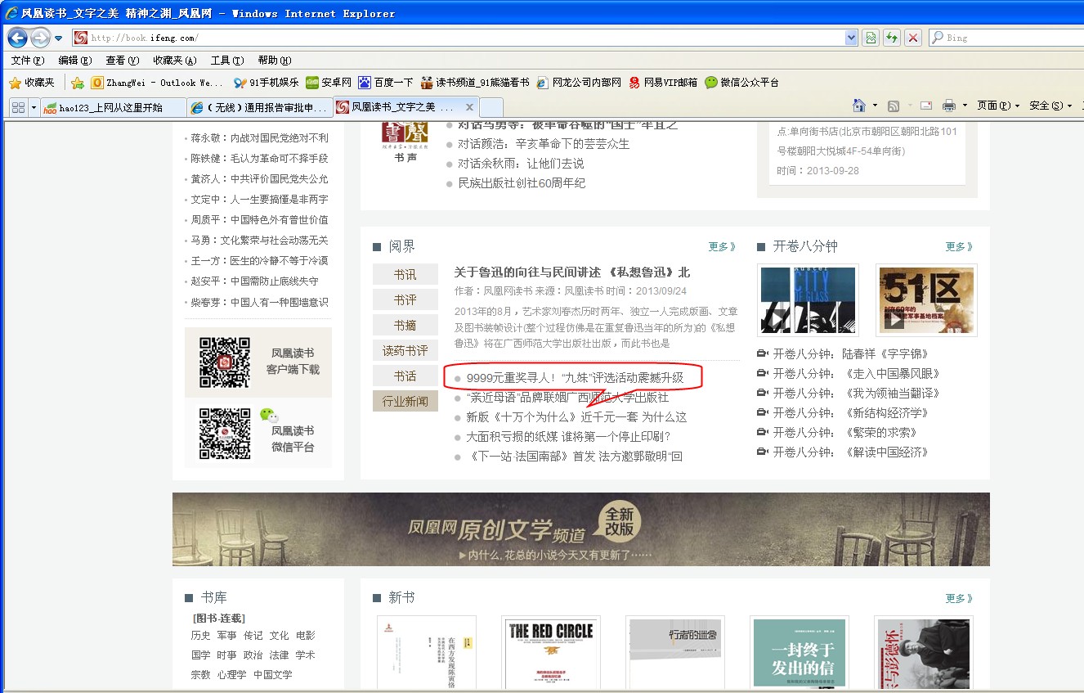Open the 51区 video thumbnail

point(926,300)
